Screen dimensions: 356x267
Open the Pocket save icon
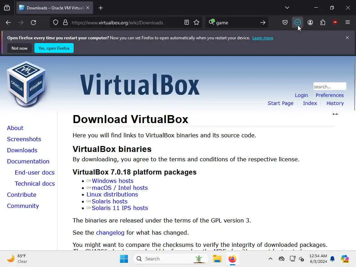[285, 22]
